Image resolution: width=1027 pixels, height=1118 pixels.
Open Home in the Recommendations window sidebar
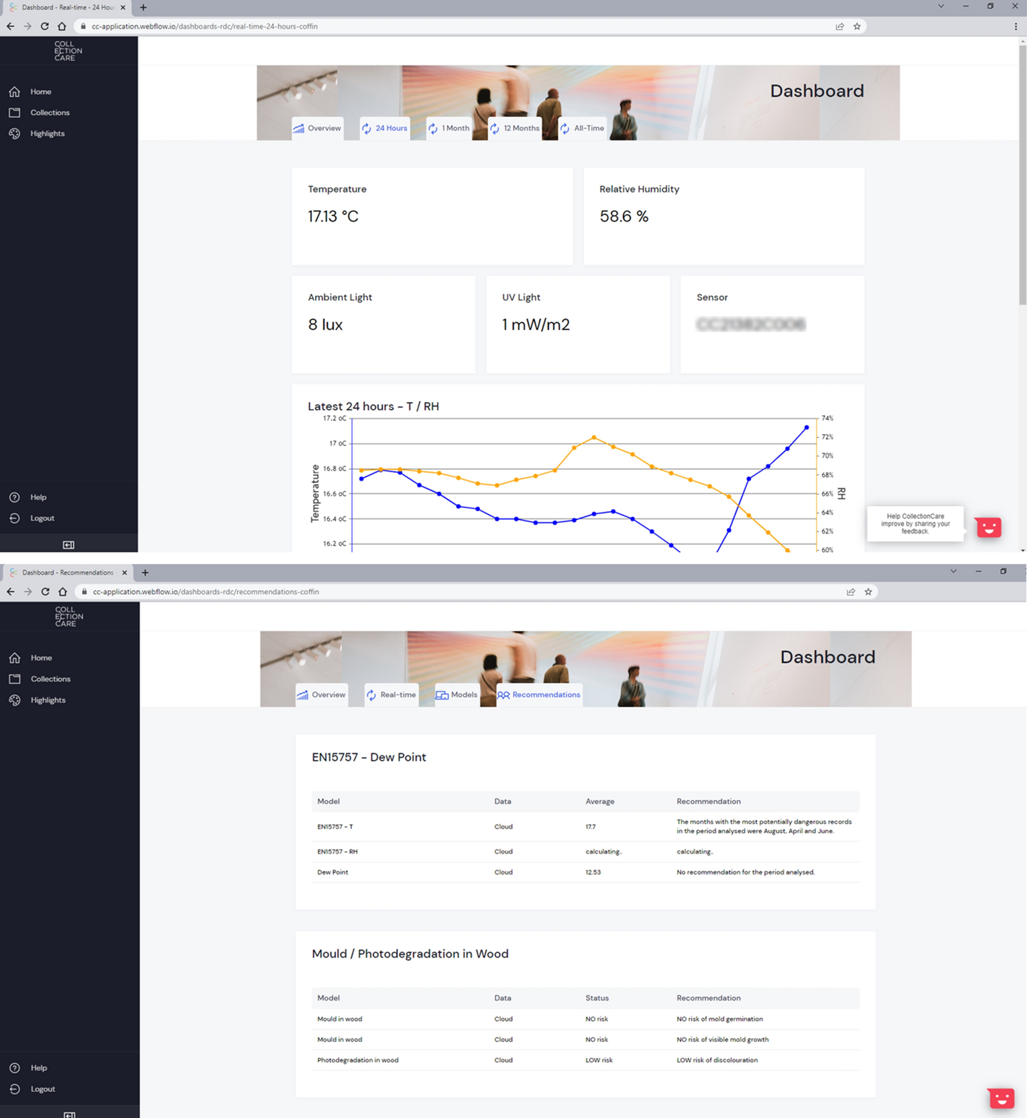click(x=31, y=658)
